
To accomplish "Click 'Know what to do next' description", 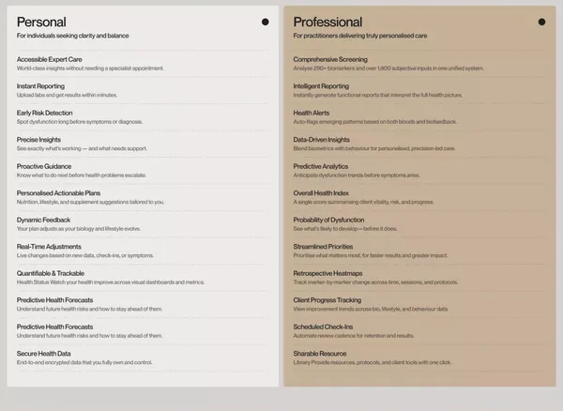I will (81, 175).
